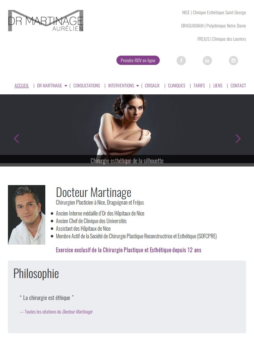Click Docteur Martinage portrait photo
254x339 pixels.
point(26,215)
